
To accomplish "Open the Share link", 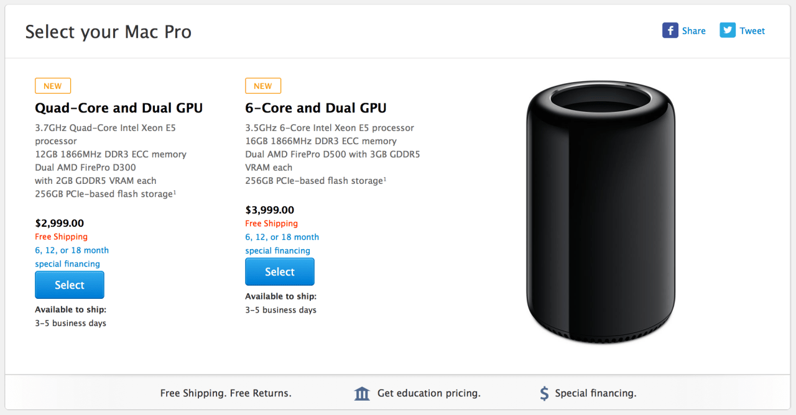I will 693,31.
